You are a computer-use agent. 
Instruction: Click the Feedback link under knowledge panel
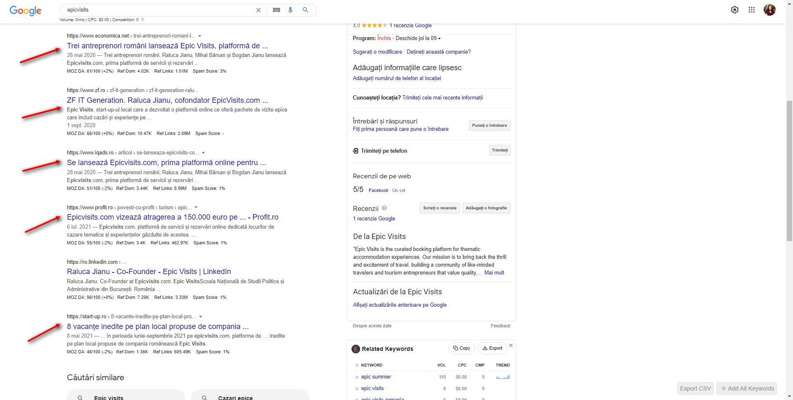(501, 326)
